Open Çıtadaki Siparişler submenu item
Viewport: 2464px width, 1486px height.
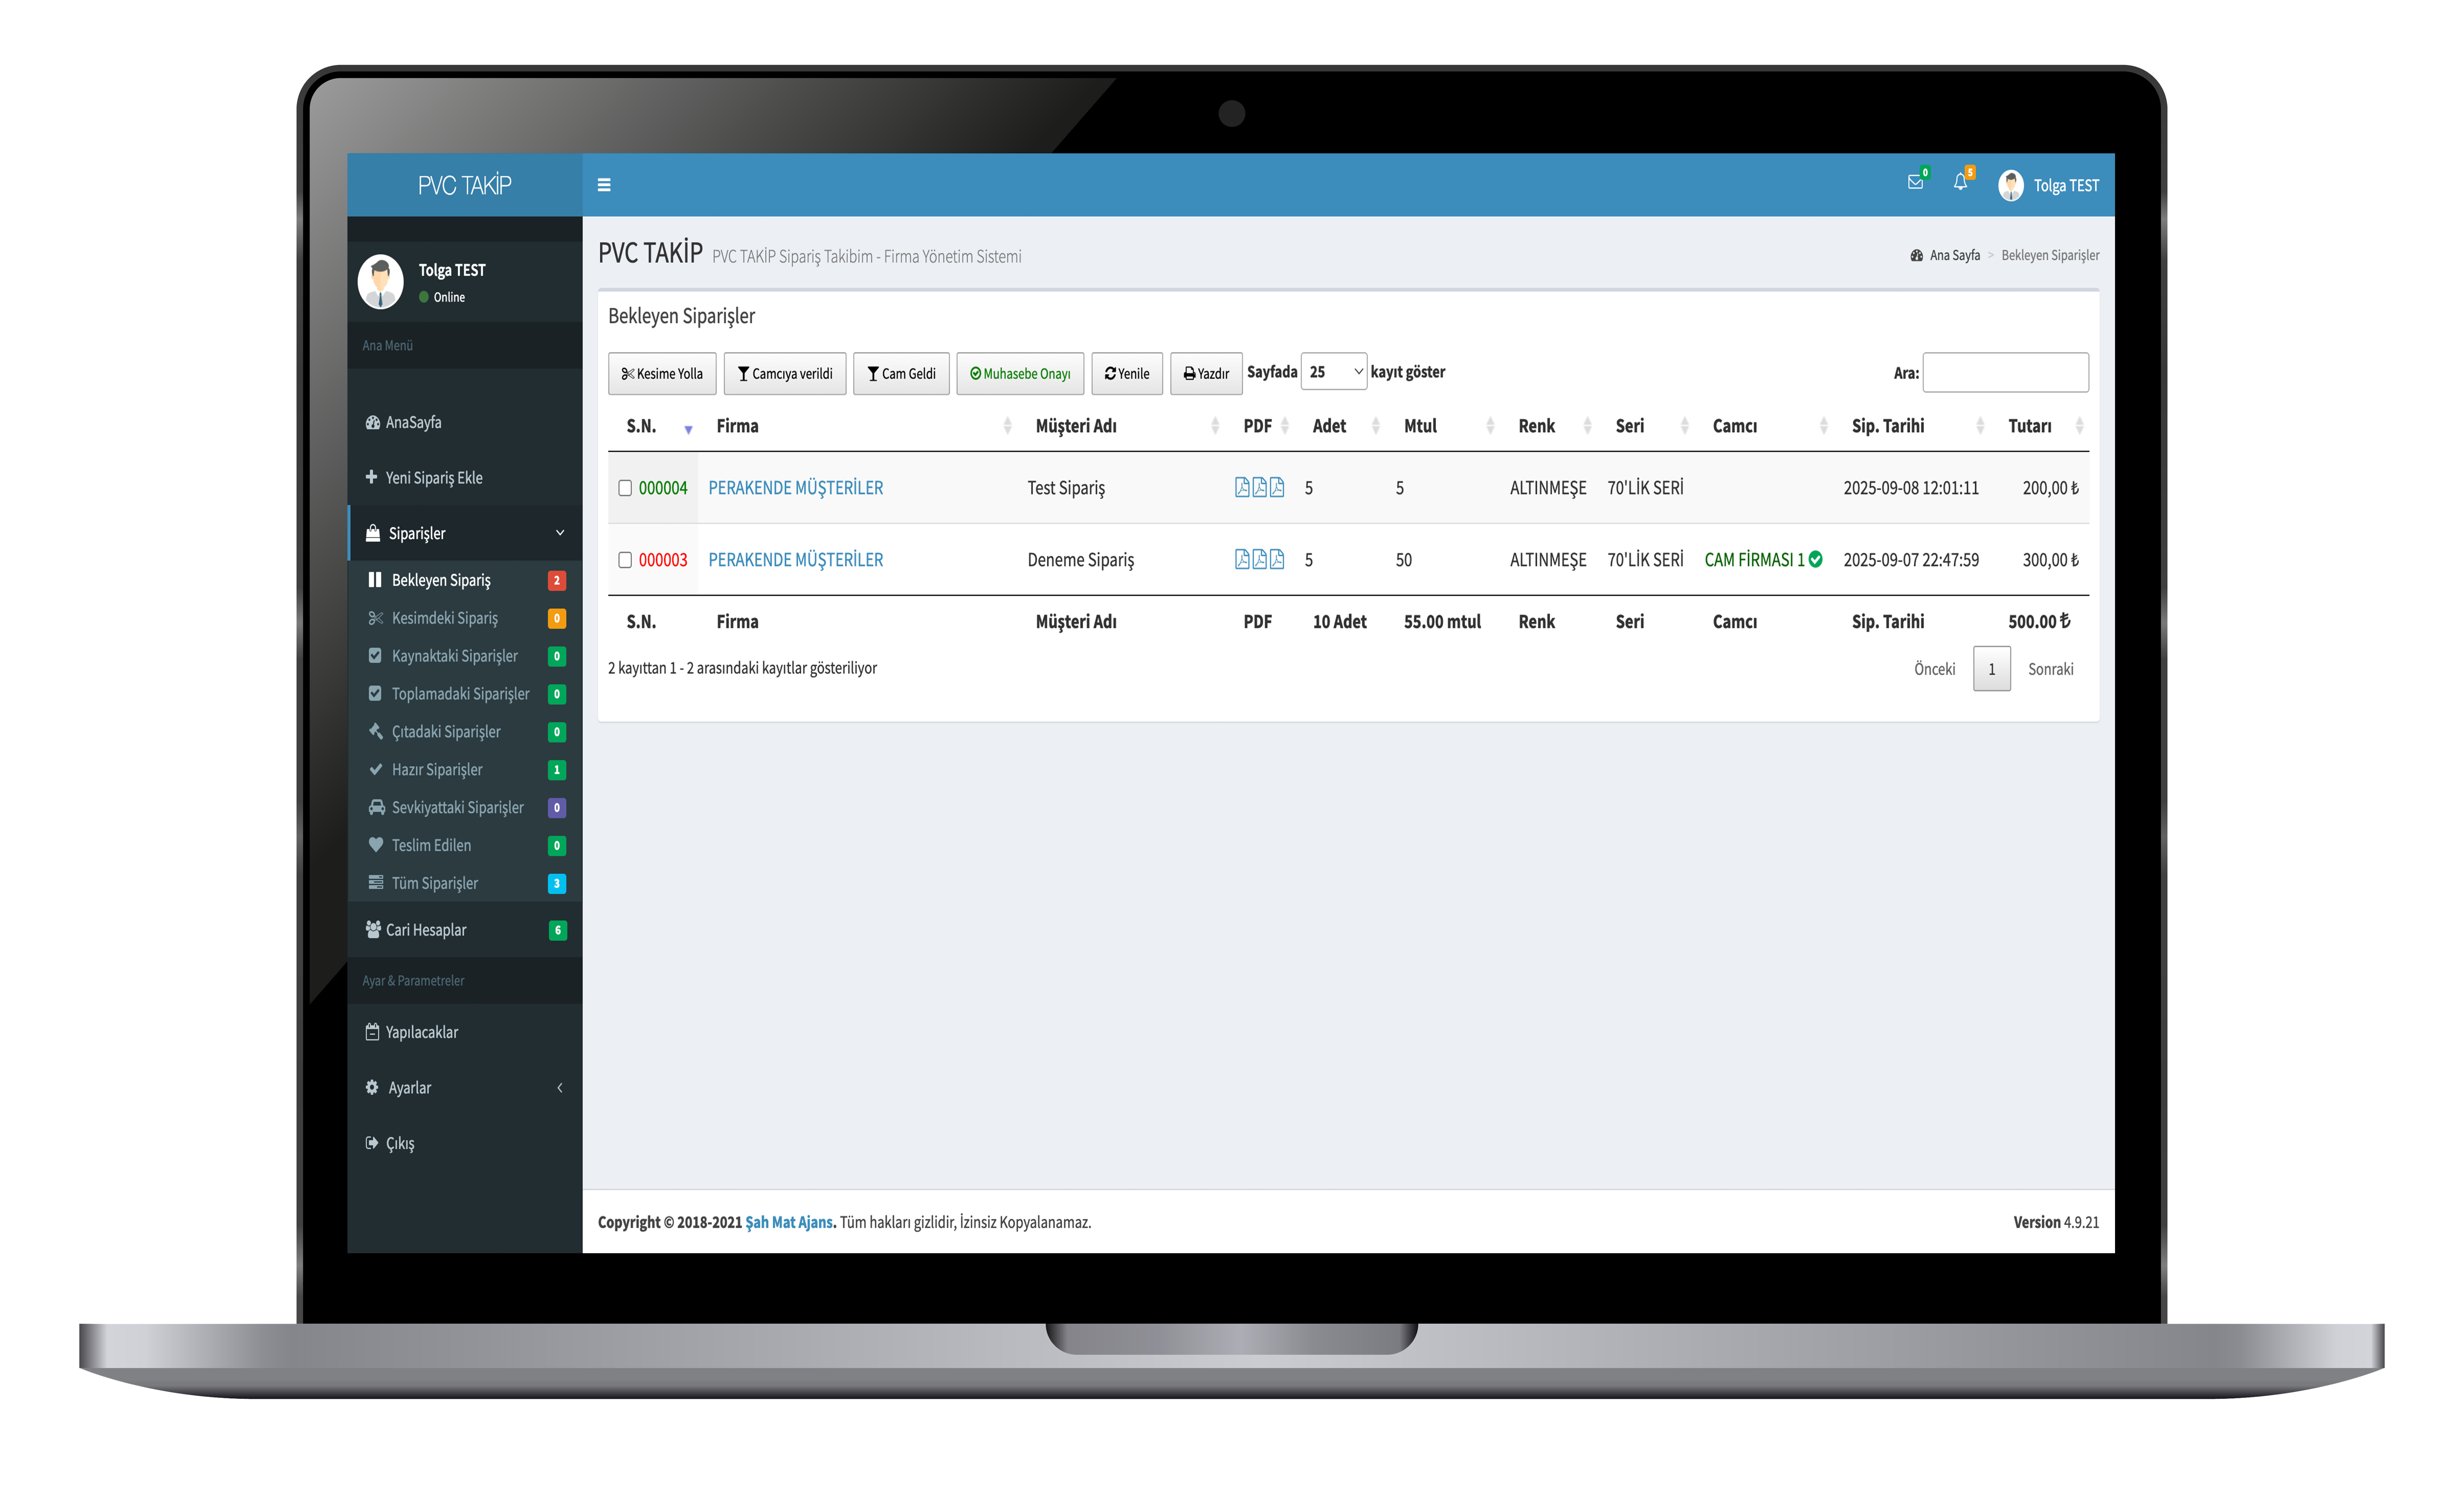[465, 732]
